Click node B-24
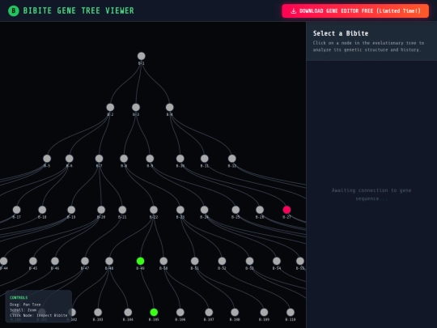Viewport: 437px width, 328px height. pyautogui.click(x=204, y=210)
